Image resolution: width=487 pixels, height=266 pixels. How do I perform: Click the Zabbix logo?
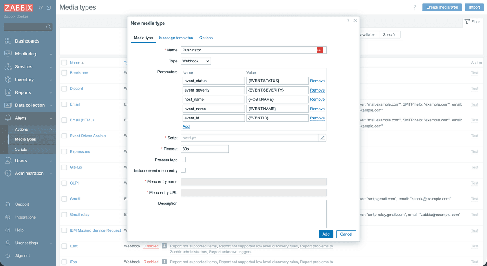(x=18, y=8)
